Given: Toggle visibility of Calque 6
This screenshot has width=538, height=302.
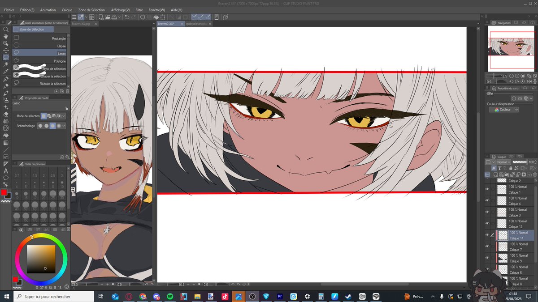Looking at the screenshot, I should pos(487,269).
